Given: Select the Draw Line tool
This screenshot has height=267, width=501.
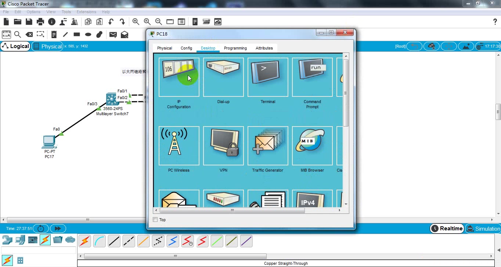Looking at the screenshot, I should point(65,34).
